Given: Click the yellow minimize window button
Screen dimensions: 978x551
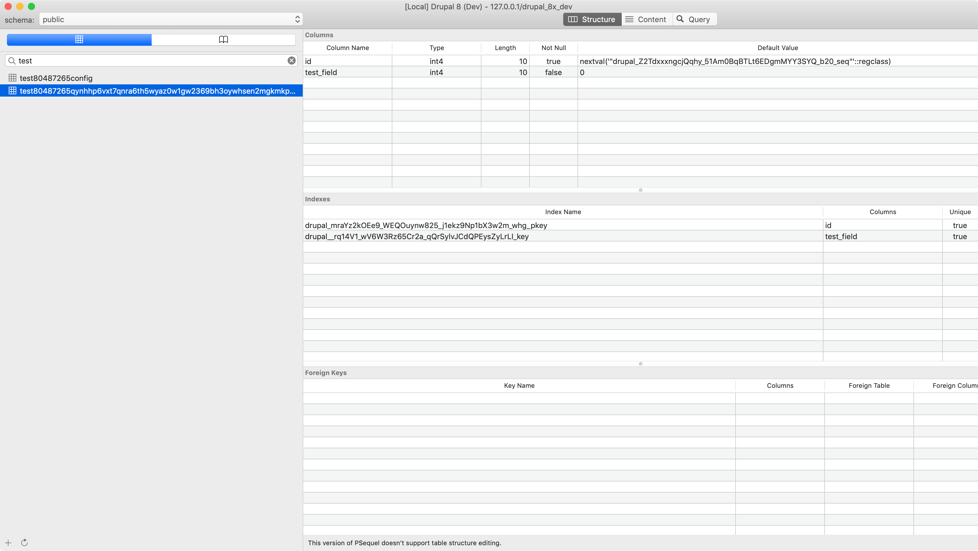Looking at the screenshot, I should 20,6.
